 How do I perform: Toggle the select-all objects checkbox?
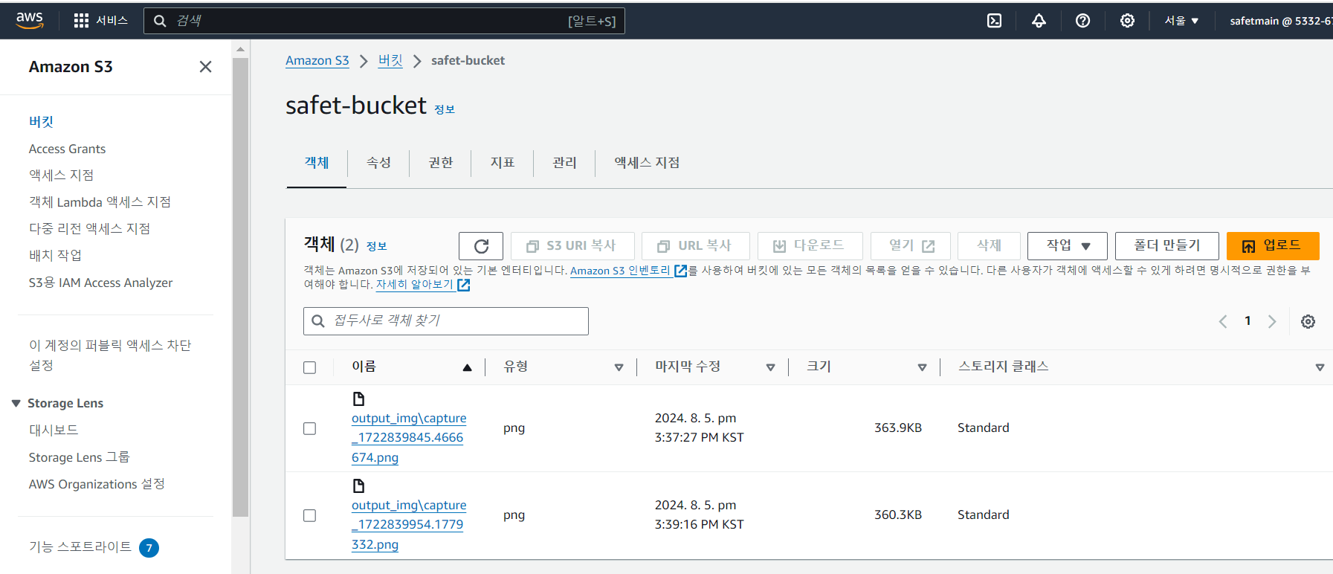310,367
